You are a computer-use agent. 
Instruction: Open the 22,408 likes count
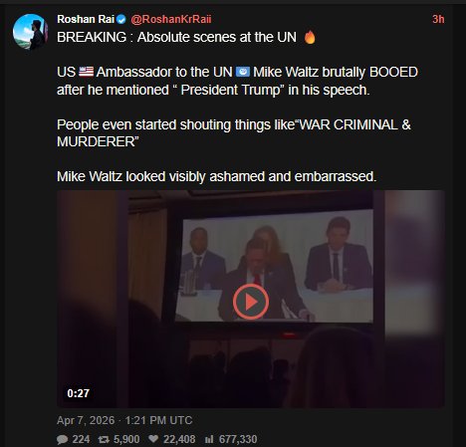tap(179, 439)
